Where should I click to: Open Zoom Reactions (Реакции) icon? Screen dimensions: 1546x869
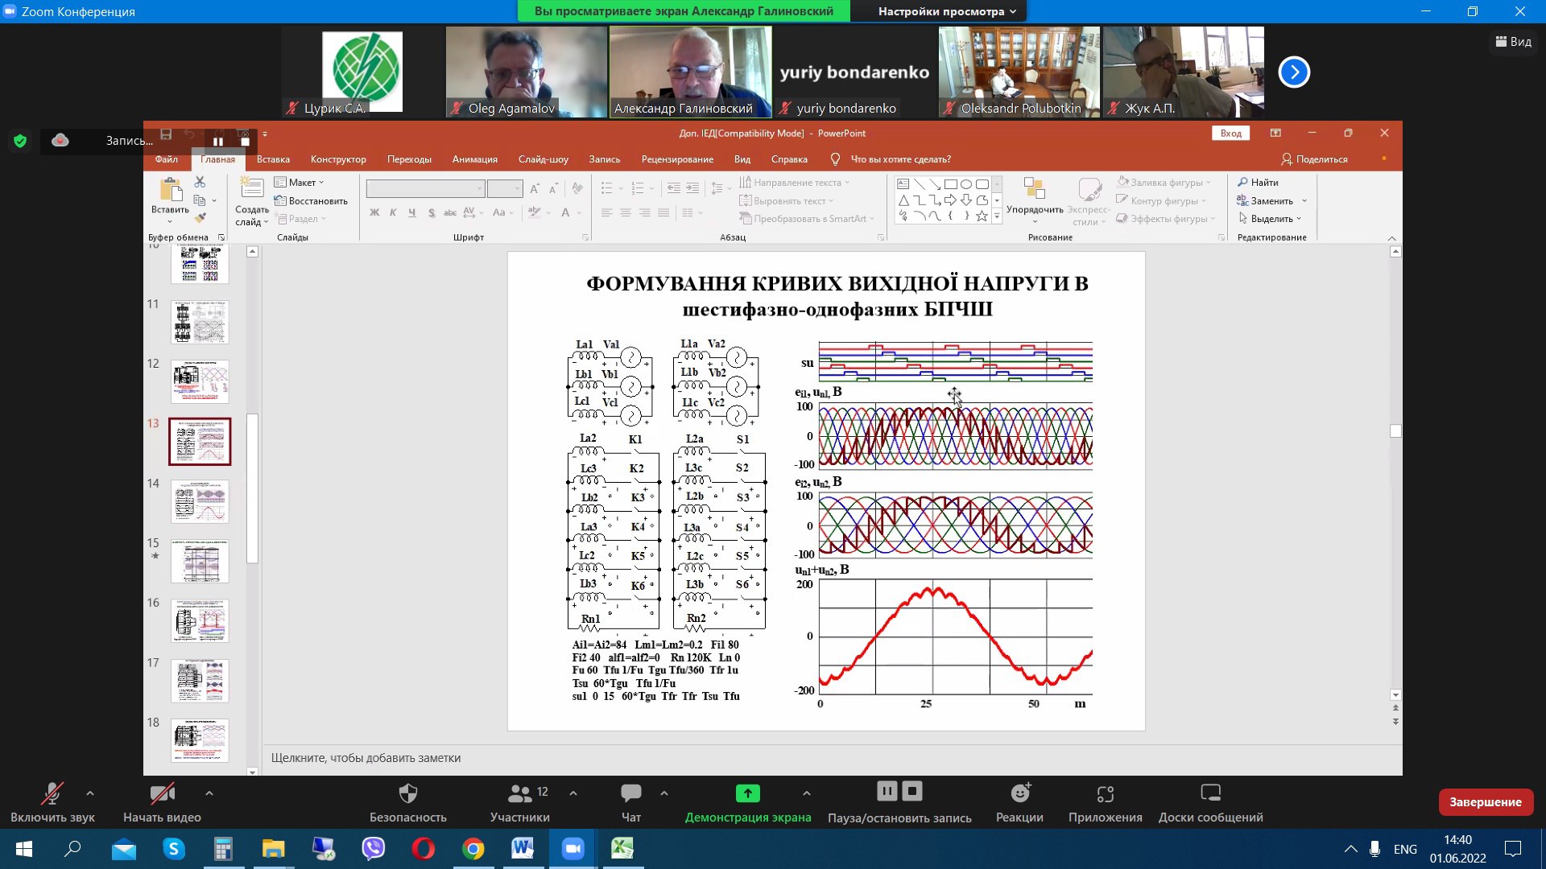coord(1020,793)
